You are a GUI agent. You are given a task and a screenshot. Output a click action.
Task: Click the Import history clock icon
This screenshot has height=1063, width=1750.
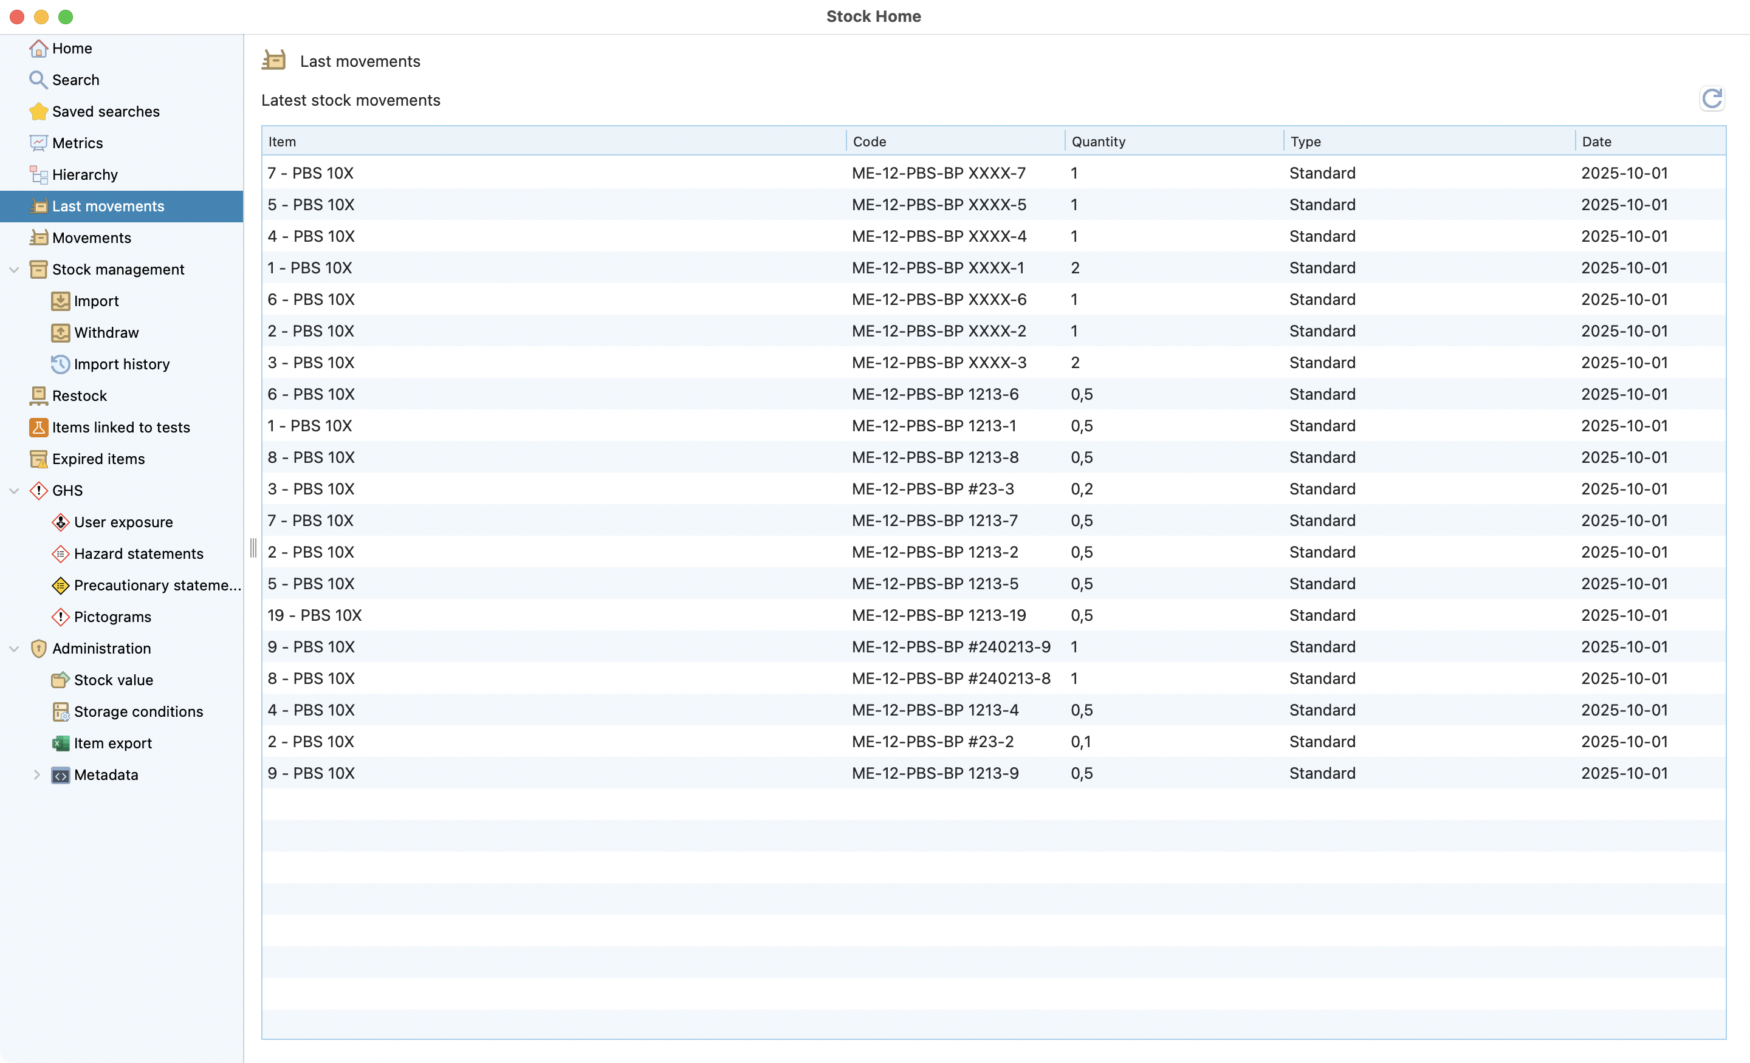[x=60, y=364]
